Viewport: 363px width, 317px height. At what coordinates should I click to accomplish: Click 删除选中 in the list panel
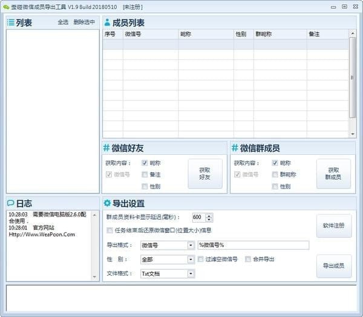coord(84,22)
